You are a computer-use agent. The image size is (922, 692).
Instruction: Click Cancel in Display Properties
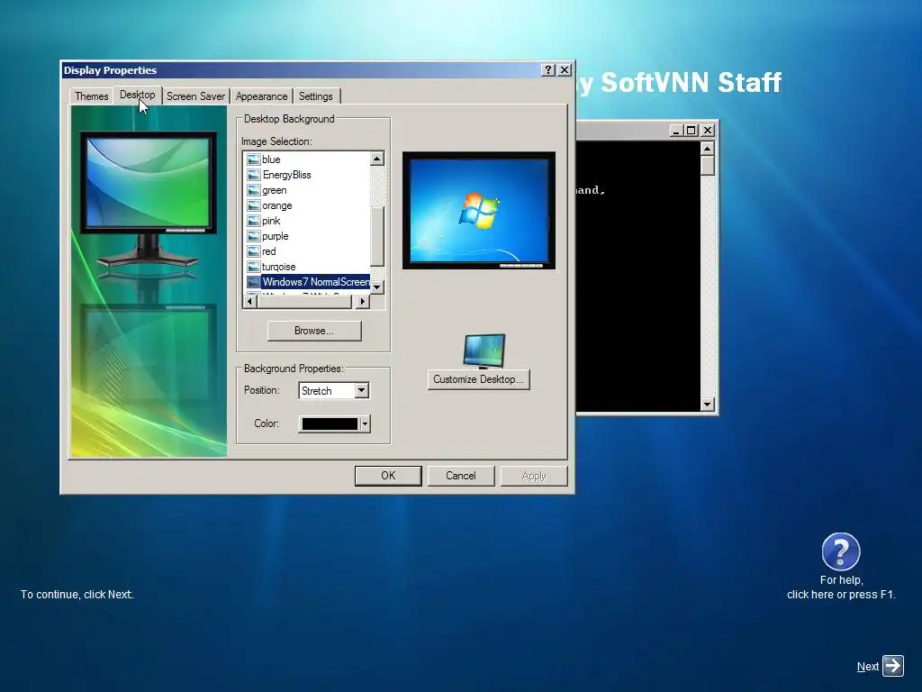(460, 476)
